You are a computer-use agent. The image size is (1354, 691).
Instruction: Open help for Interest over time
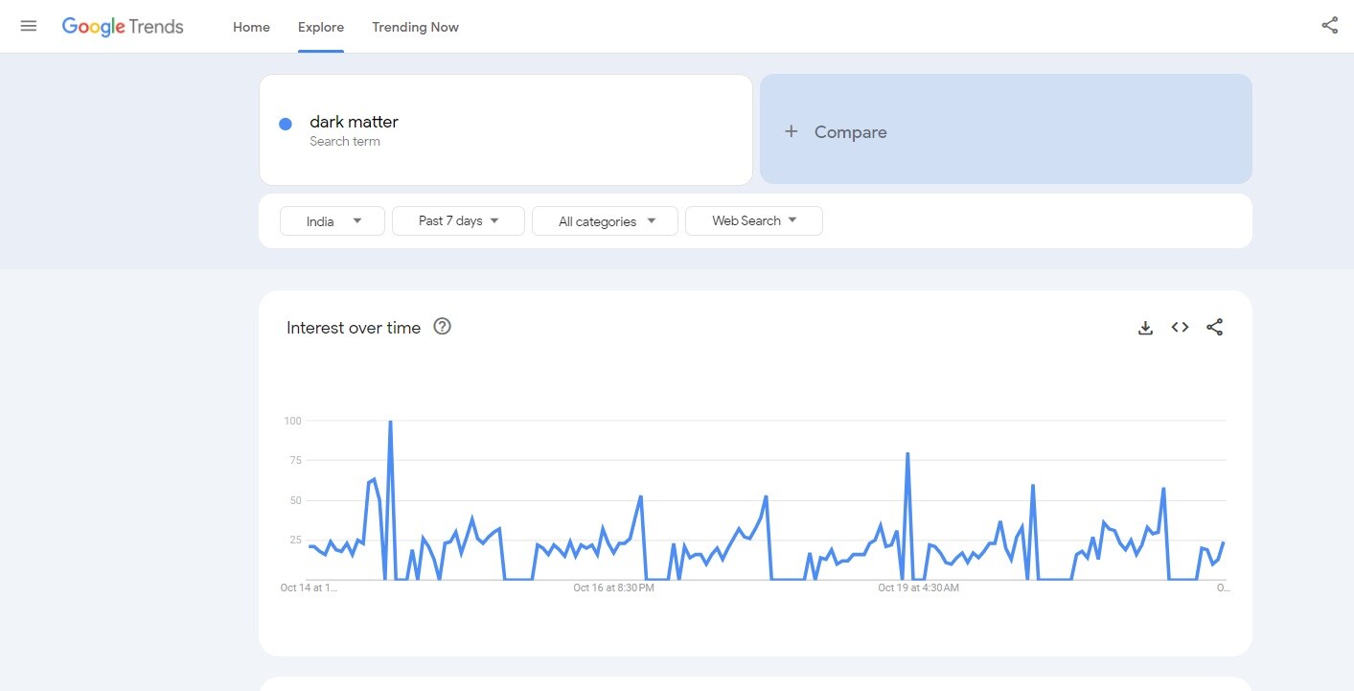pos(442,327)
